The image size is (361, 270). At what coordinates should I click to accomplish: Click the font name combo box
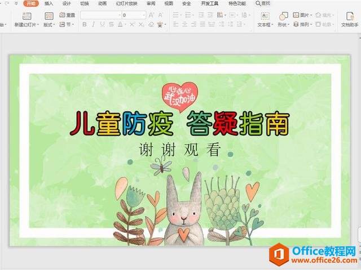coord(101,15)
